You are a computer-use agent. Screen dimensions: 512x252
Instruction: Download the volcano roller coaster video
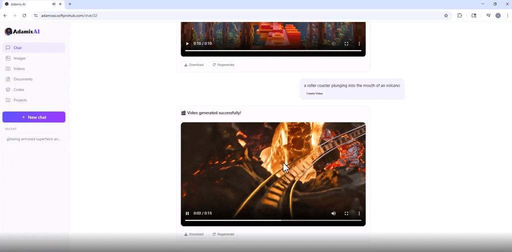[194, 234]
